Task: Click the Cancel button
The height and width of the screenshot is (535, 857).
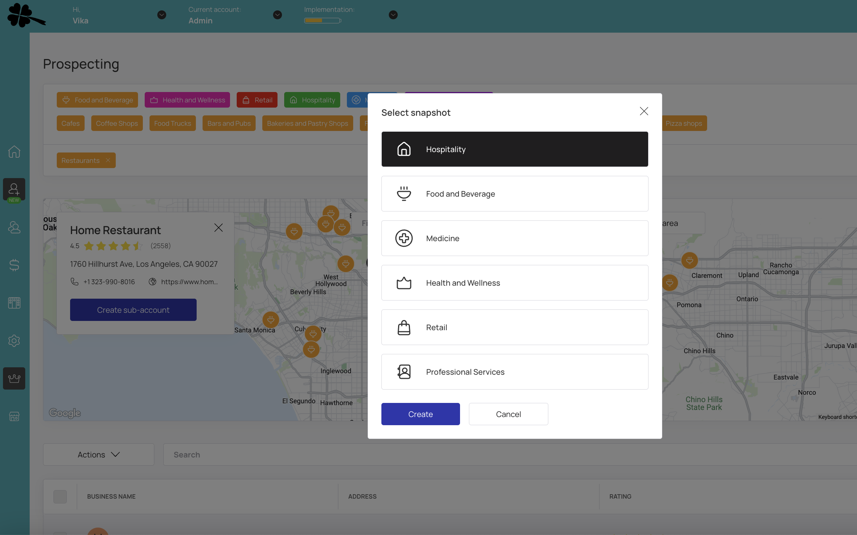Action: click(508, 414)
